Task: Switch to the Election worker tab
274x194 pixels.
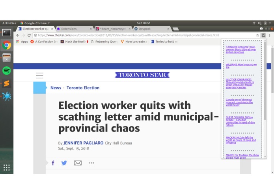Action: coord(36,29)
